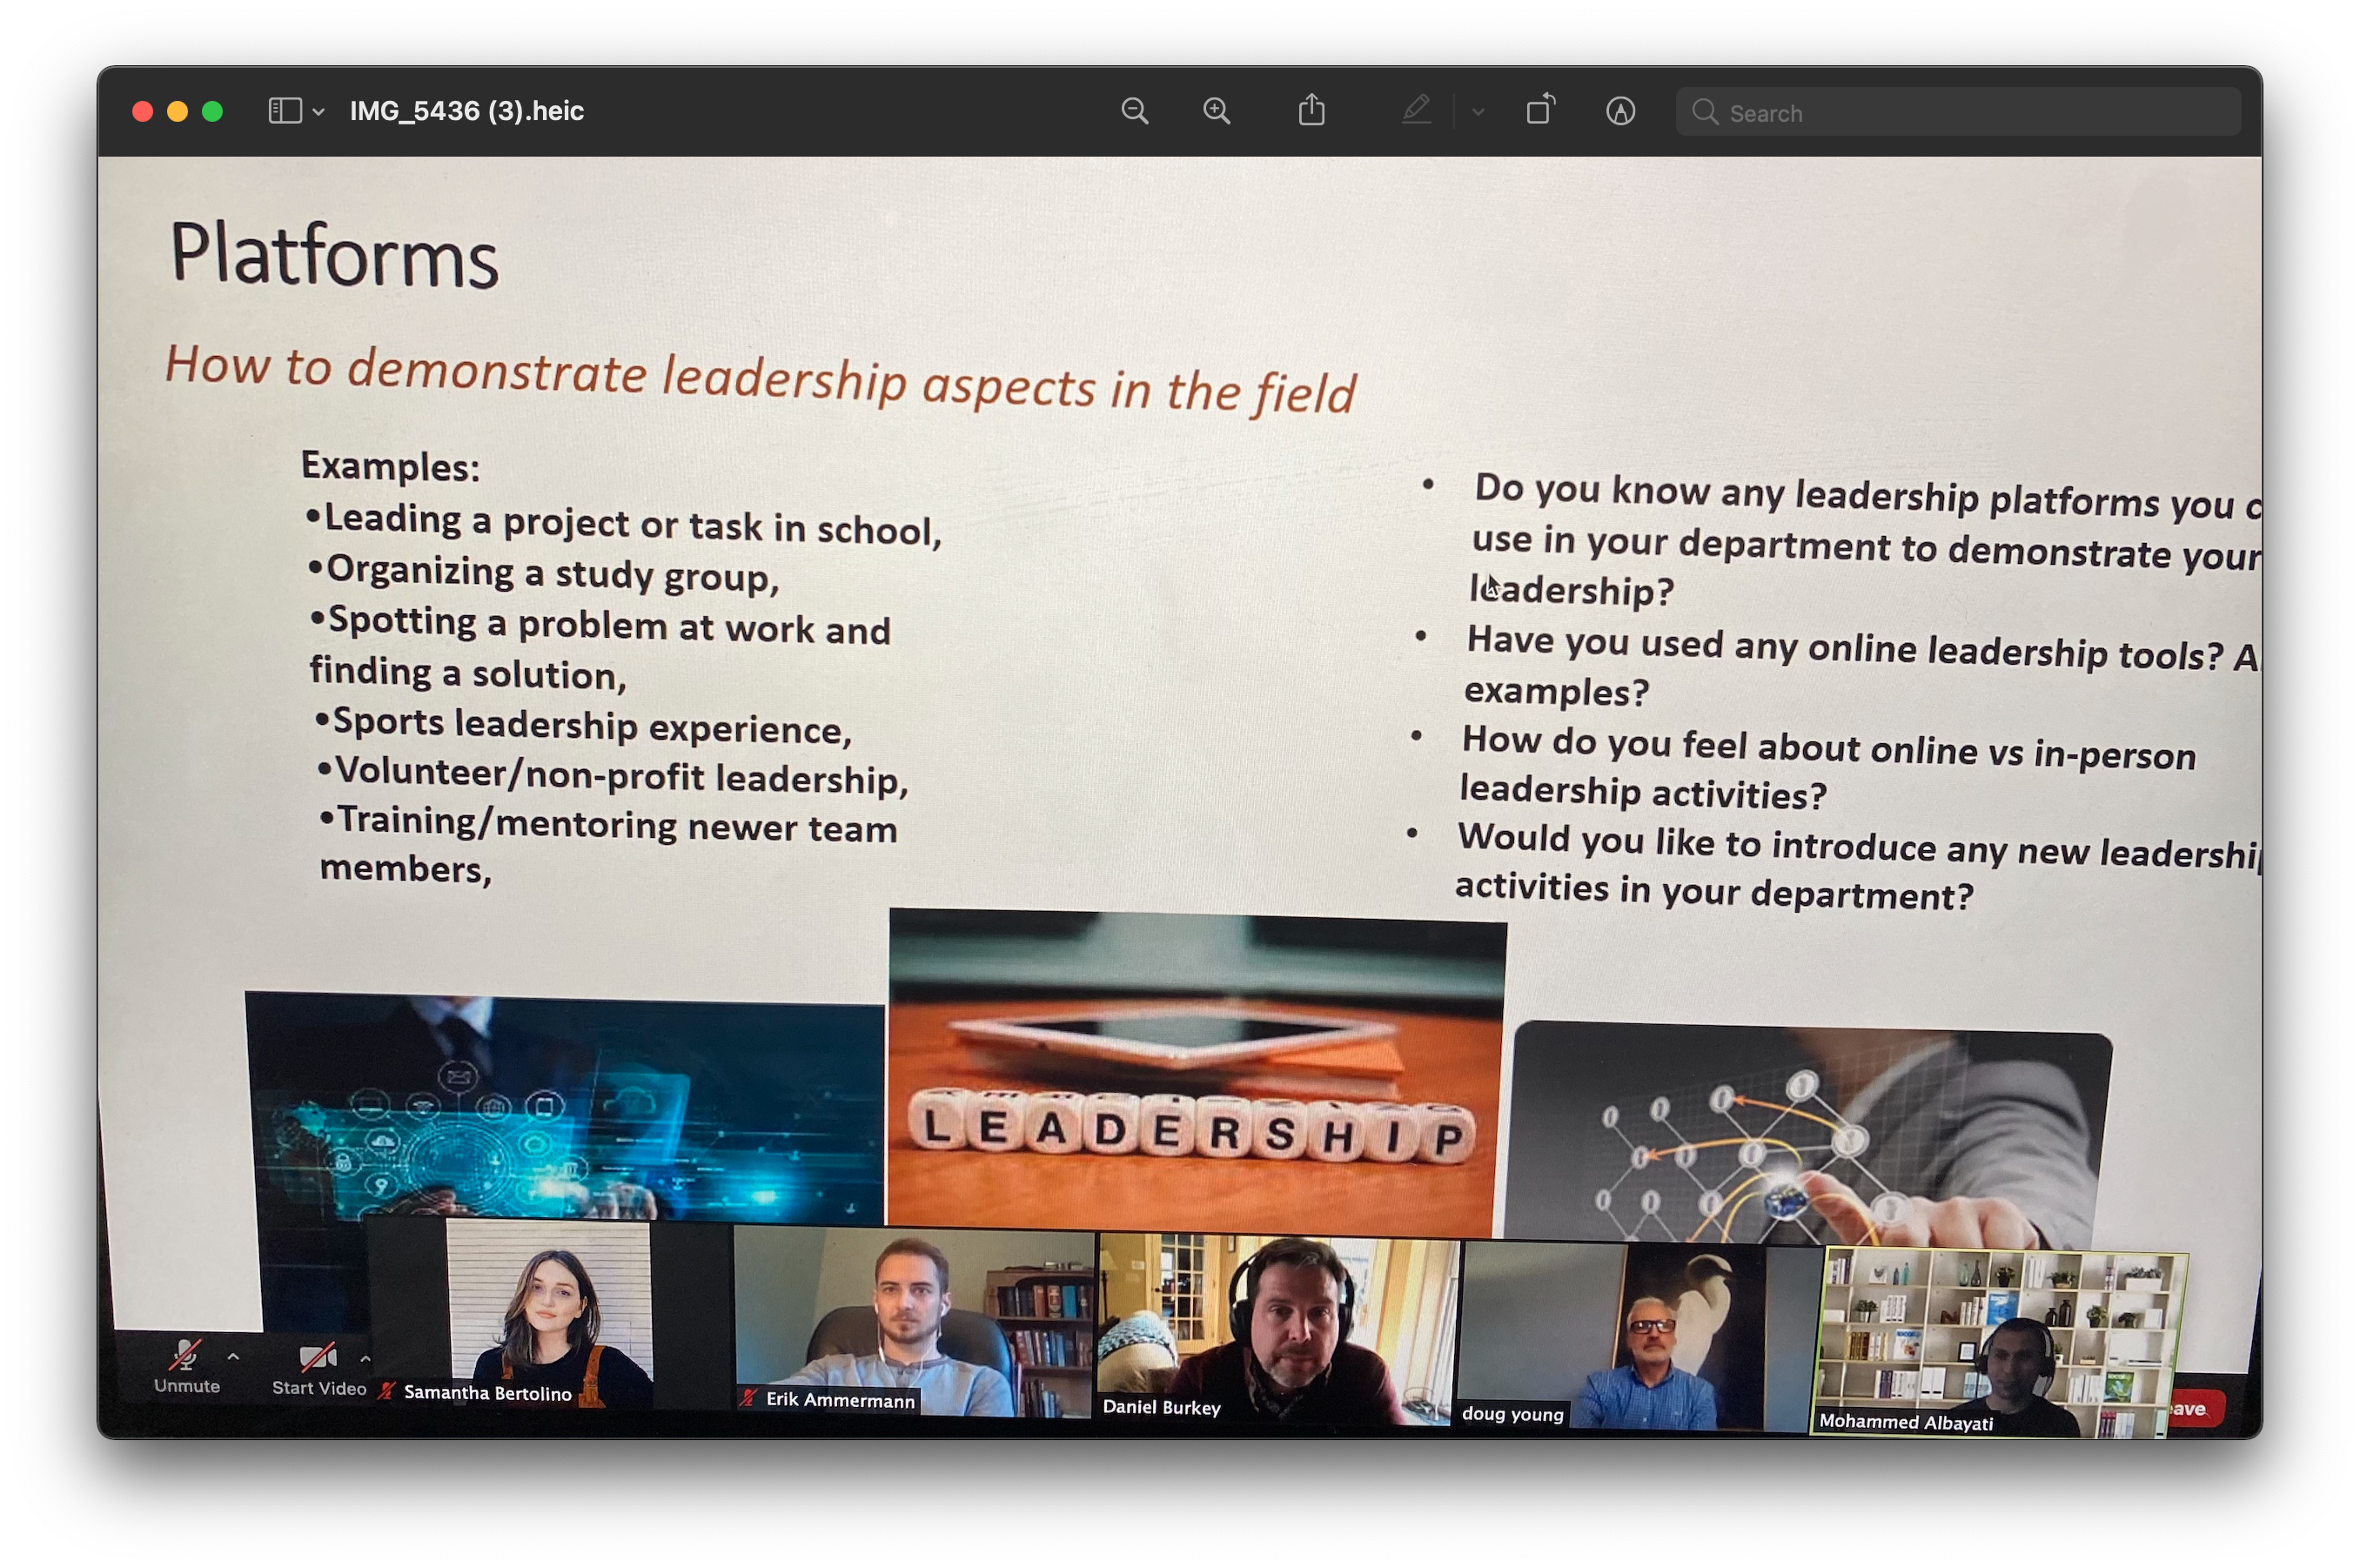Open the Share icon in toolbar
This screenshot has height=1568, width=2360.
(x=1311, y=110)
